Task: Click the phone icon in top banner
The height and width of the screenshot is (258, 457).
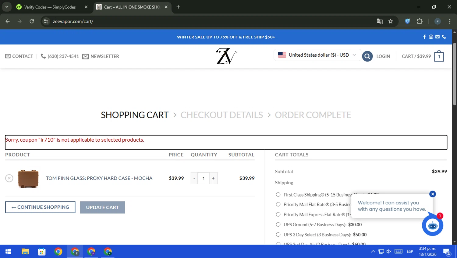Action: [x=444, y=37]
